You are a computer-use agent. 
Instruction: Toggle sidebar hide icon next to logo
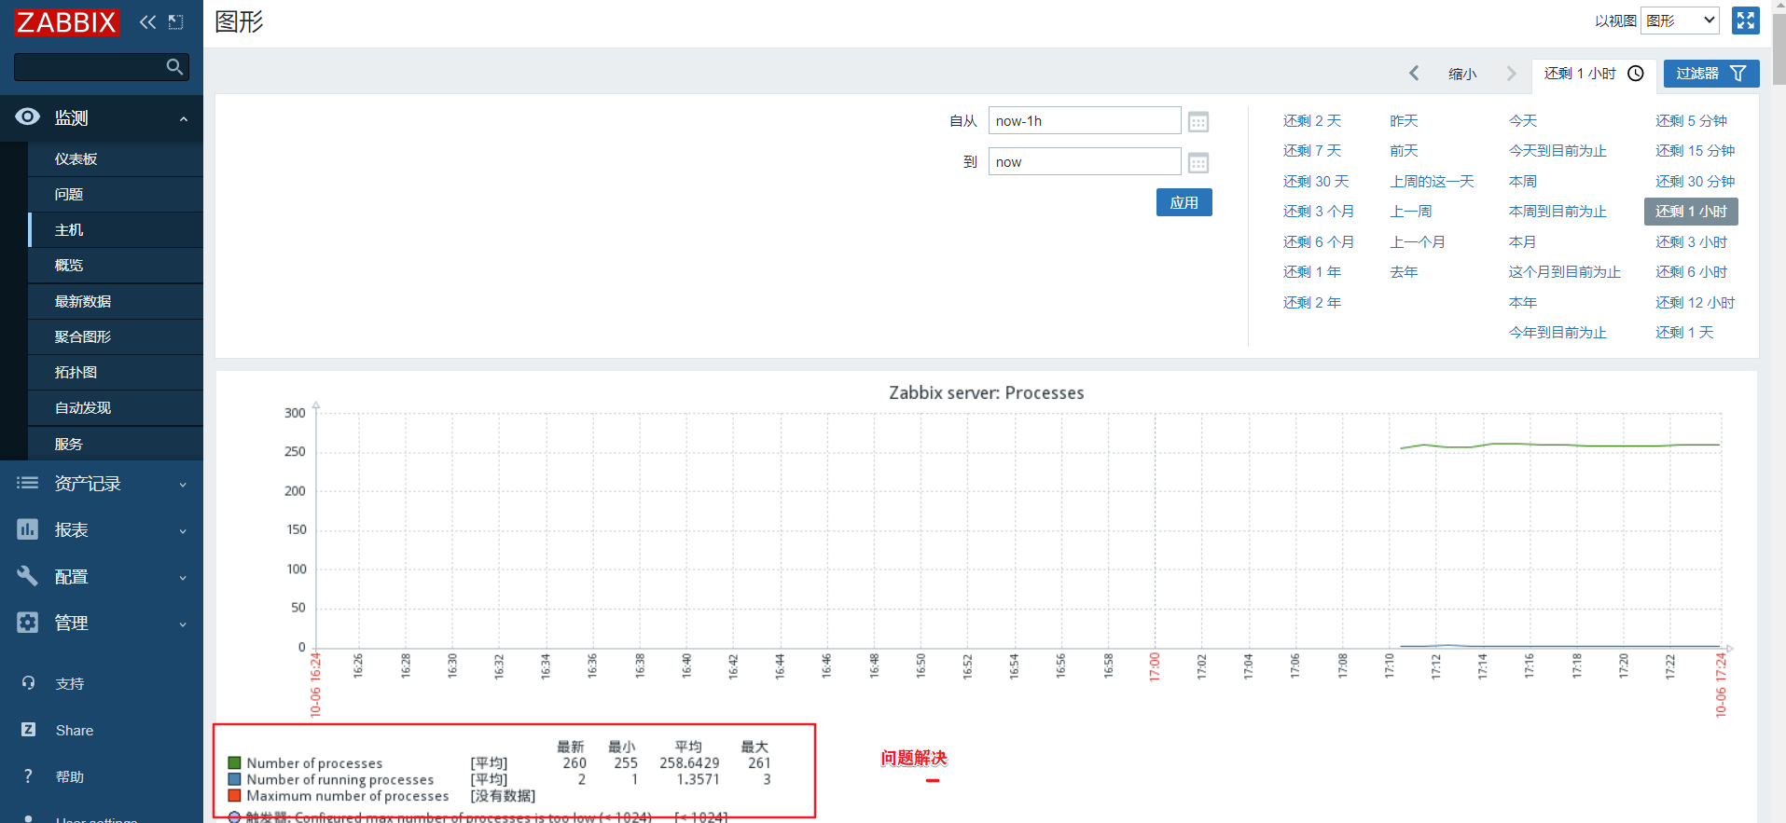click(x=175, y=21)
